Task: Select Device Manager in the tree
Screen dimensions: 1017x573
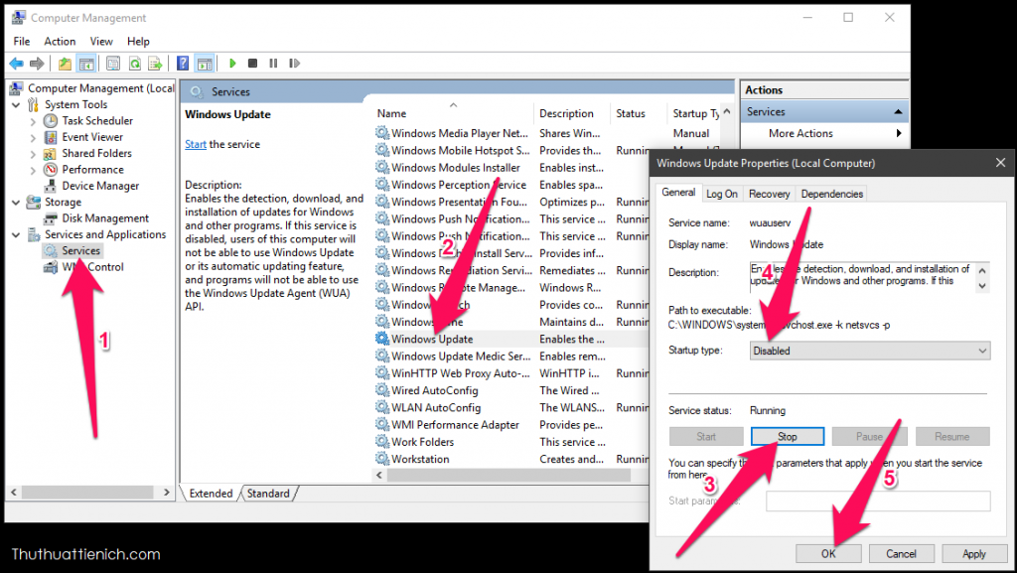Action: [100, 186]
